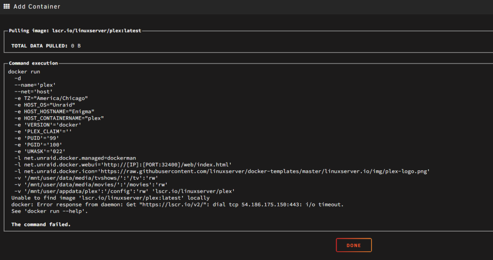Click the "See 'docker run --help'" line
This screenshot has width=493, height=260.
point(50,211)
